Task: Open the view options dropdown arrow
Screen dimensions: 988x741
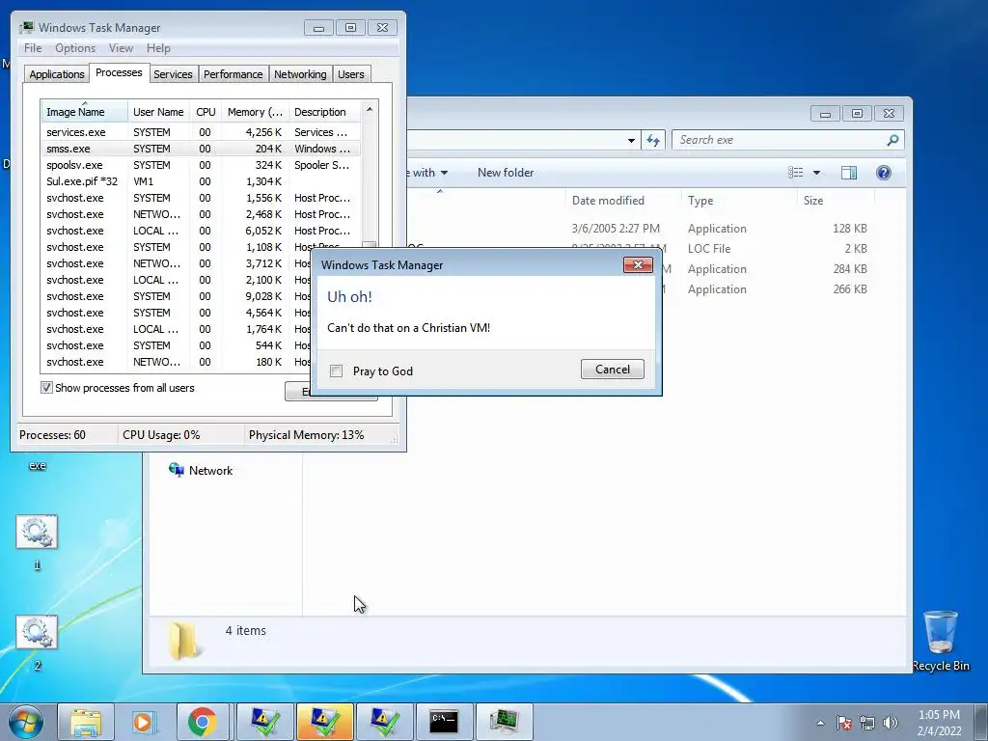Action: click(816, 173)
